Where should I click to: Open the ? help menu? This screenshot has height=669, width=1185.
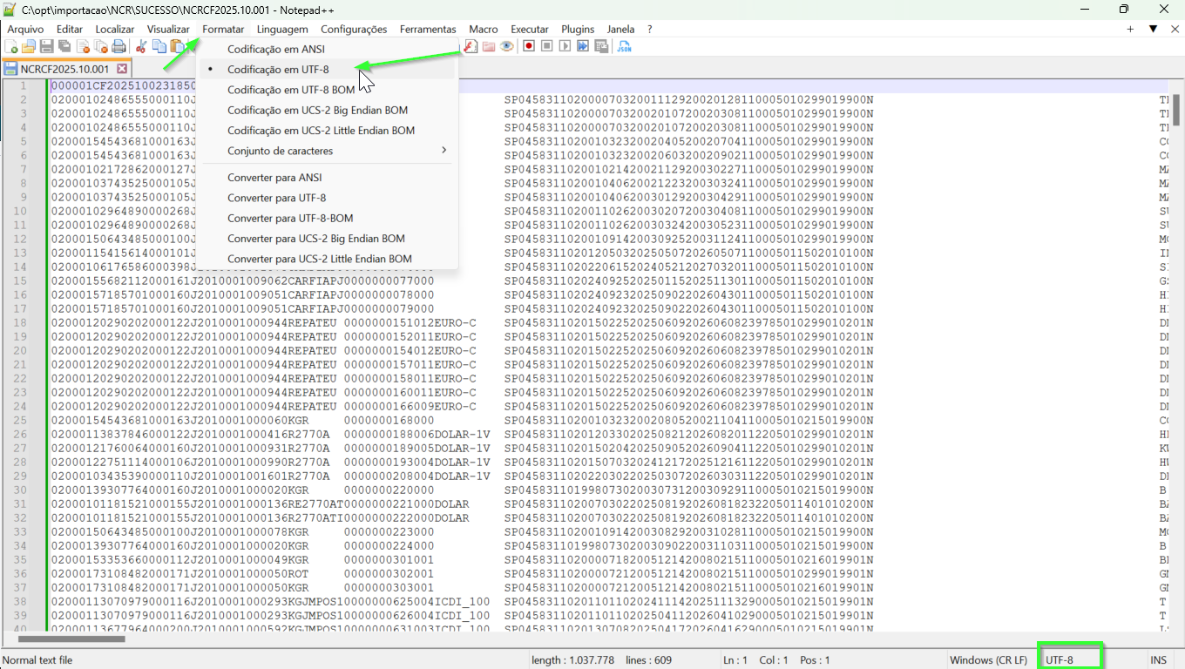pyautogui.click(x=649, y=29)
